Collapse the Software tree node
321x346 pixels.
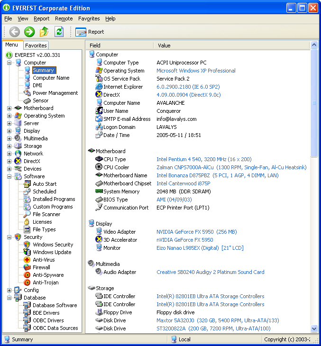coord(9,176)
